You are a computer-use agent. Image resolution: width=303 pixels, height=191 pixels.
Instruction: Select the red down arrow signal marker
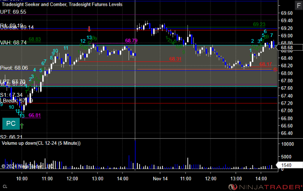pos(89,29)
